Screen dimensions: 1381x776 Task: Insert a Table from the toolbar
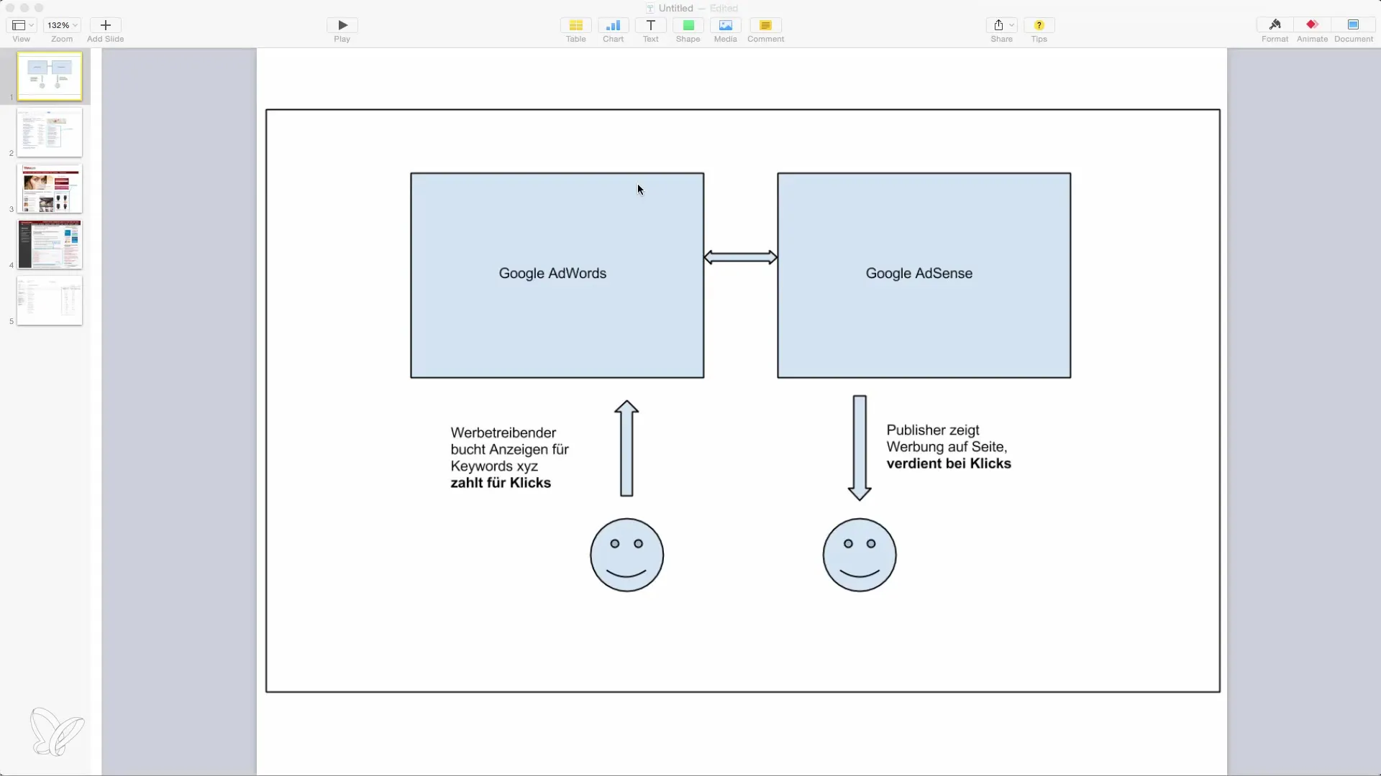575,25
